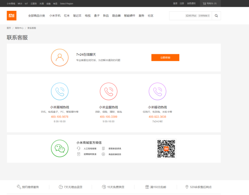Click the IoT top bar link
This screenshot has width=249, height=195.
(26, 3)
